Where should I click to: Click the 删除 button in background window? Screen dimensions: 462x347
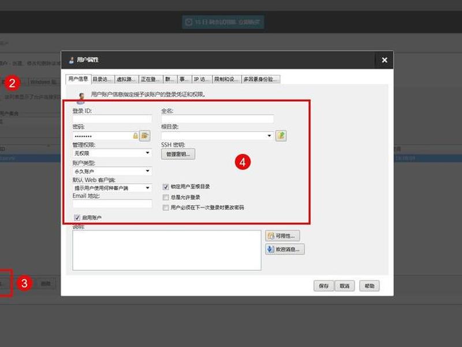click(46, 283)
